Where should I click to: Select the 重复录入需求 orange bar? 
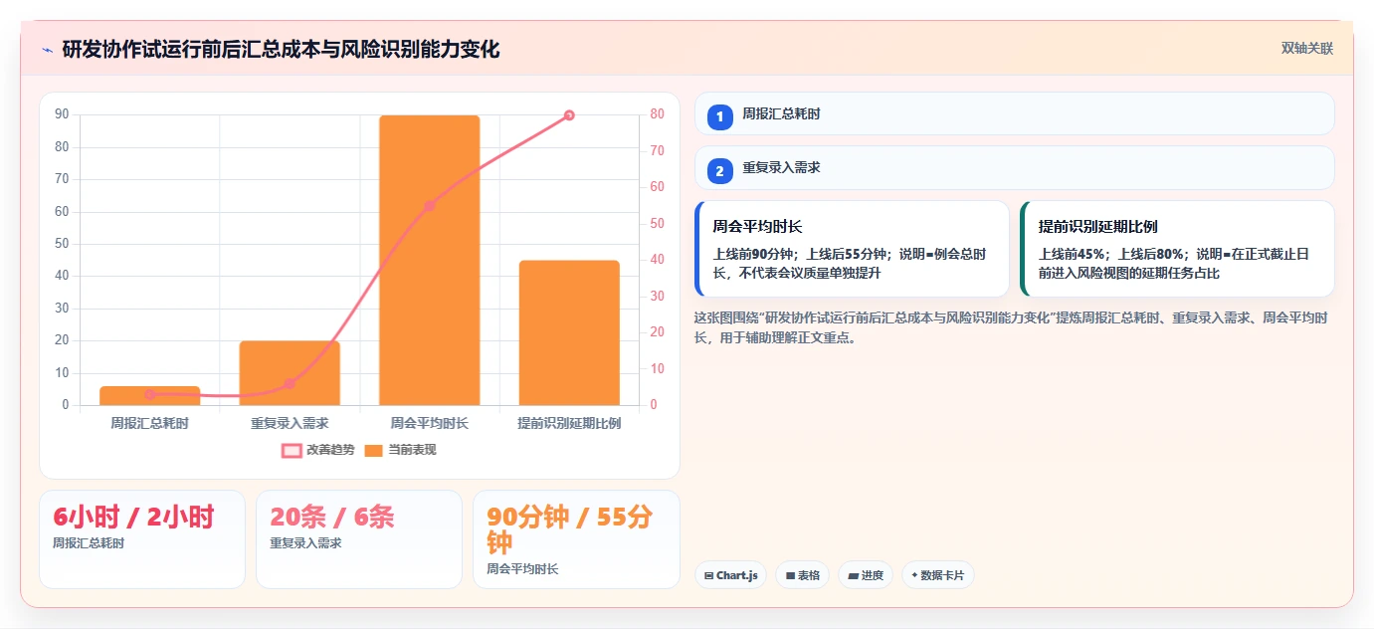click(x=290, y=373)
